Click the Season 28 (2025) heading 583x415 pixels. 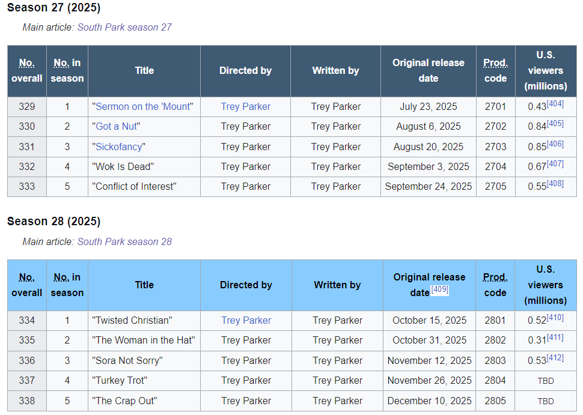click(54, 222)
